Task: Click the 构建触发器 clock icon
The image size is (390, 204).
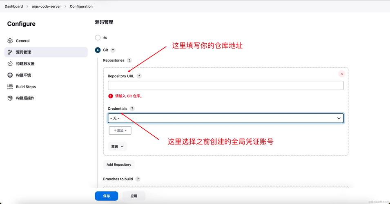Action: coord(10,64)
